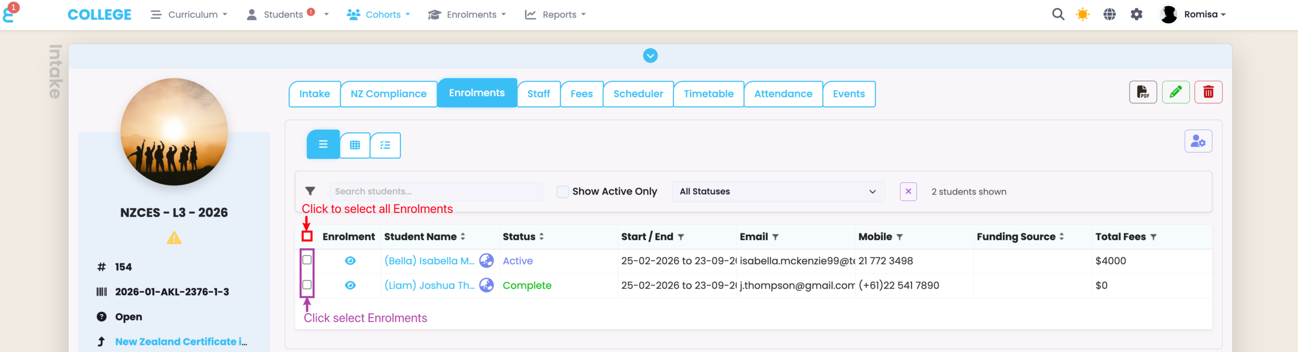Enable the Show Active Only checkbox
The height and width of the screenshot is (352, 1298).
[x=562, y=191]
